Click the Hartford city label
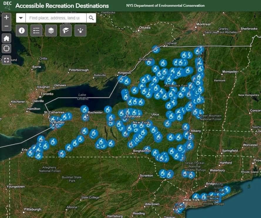This screenshot has height=218, width=261. (x=226, y=163)
